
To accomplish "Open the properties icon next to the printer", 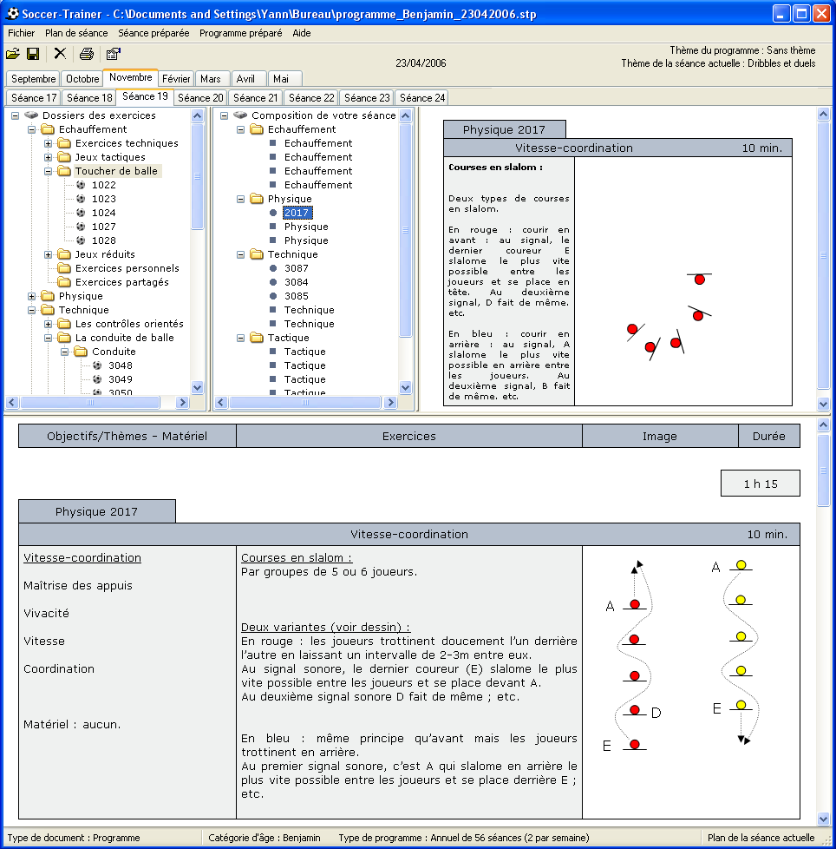I will (x=113, y=54).
